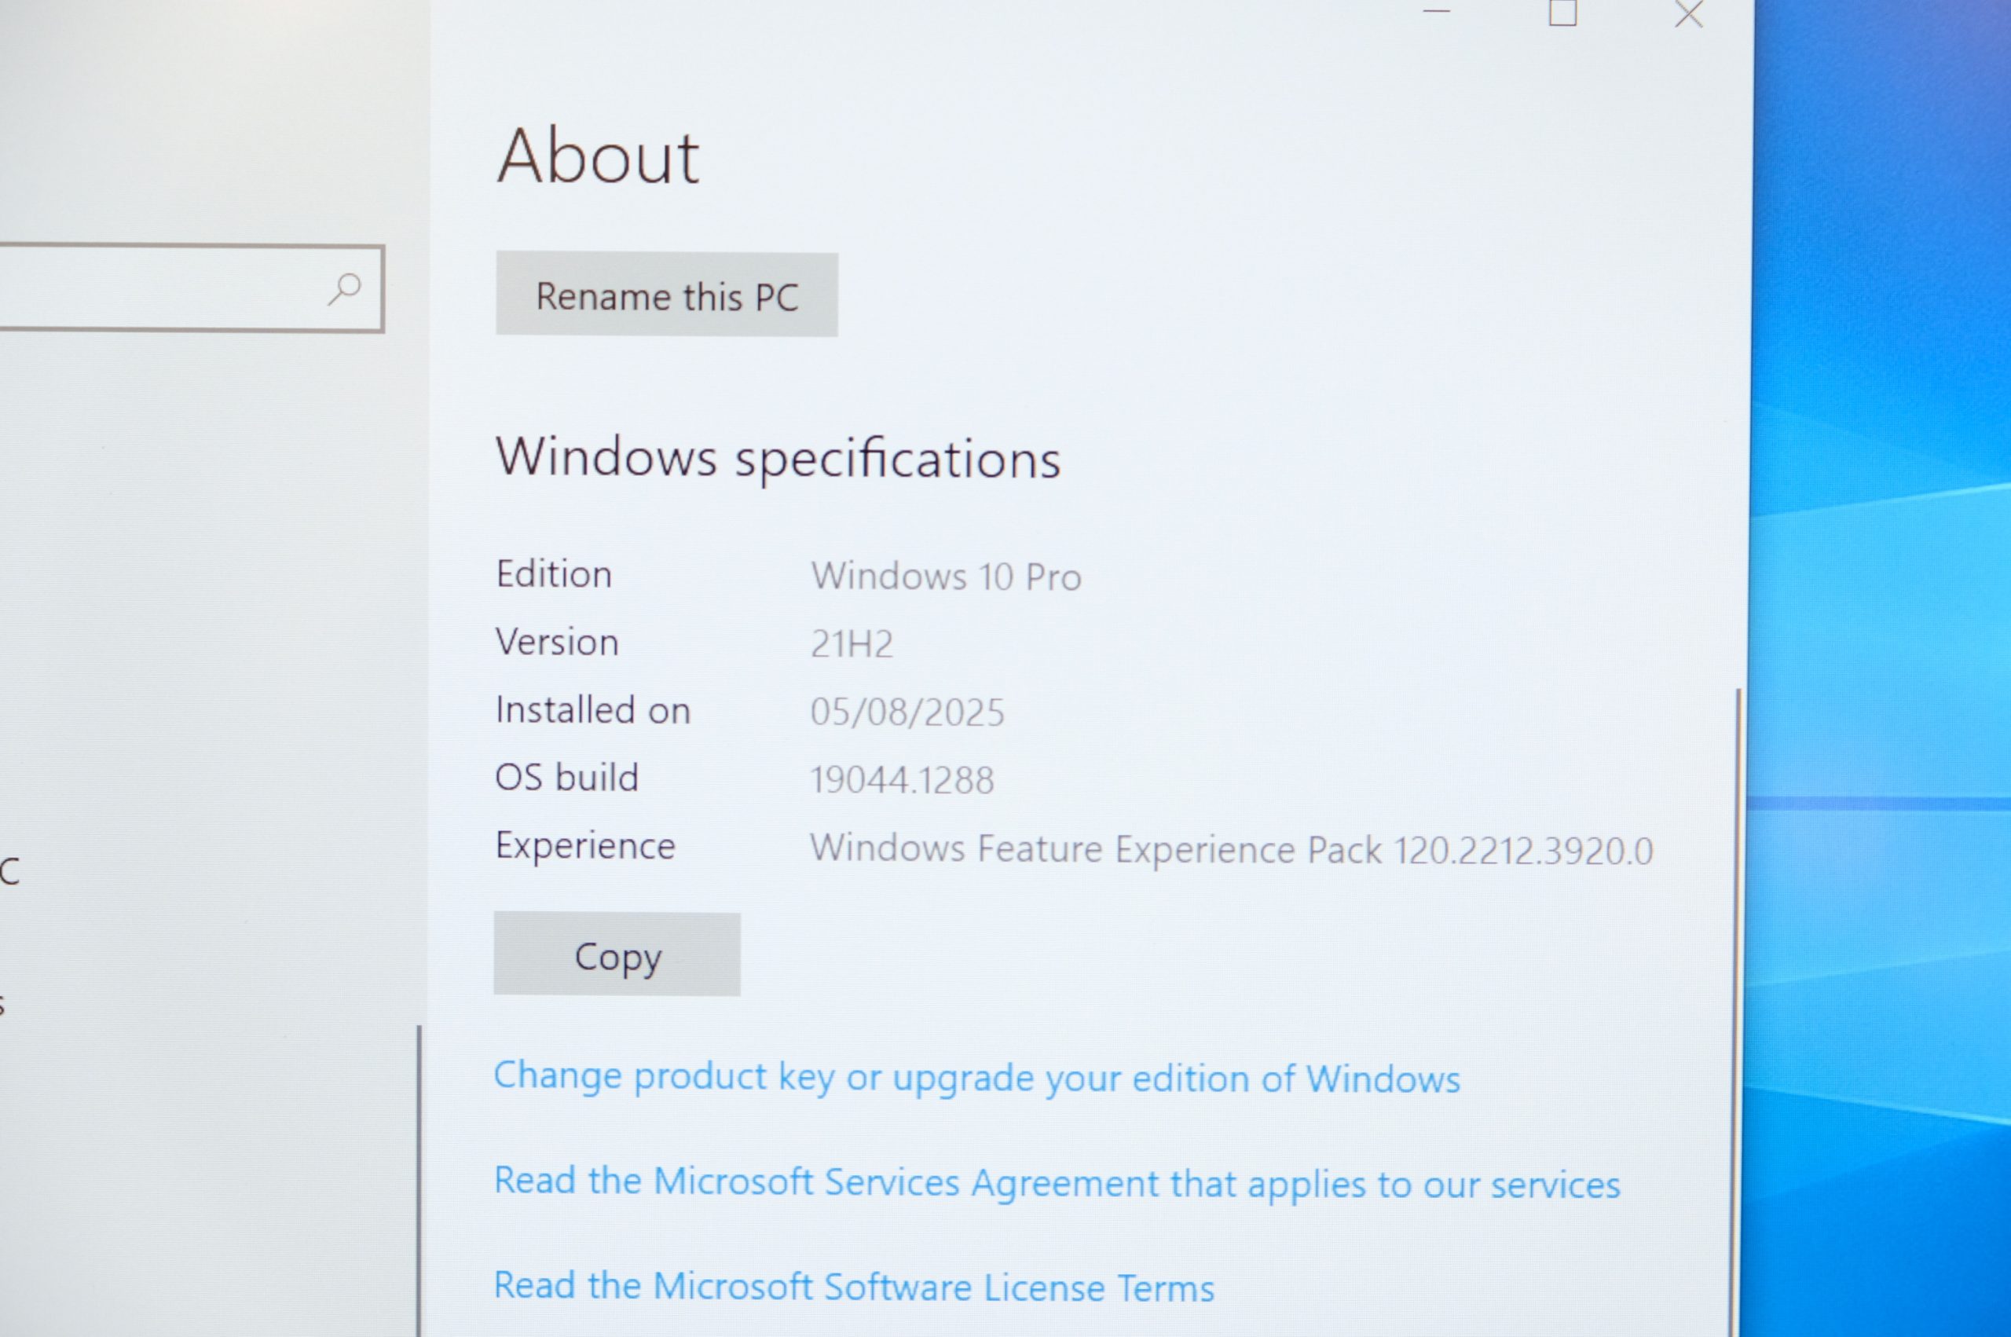Click the Windows specifications heading
This screenshot has width=2011, height=1337.
click(778, 458)
